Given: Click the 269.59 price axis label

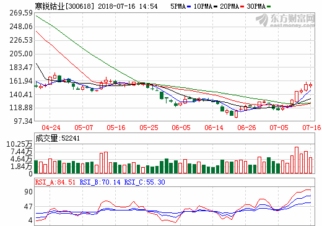Looking at the screenshot, I should pos(21,13).
